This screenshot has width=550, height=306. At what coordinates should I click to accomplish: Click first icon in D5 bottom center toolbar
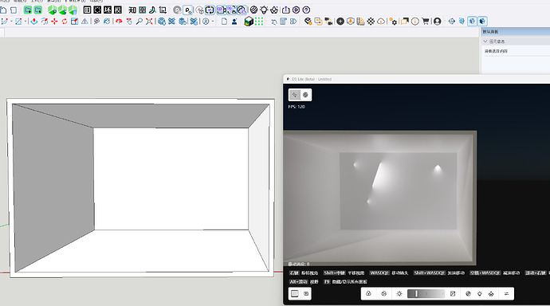368,294
